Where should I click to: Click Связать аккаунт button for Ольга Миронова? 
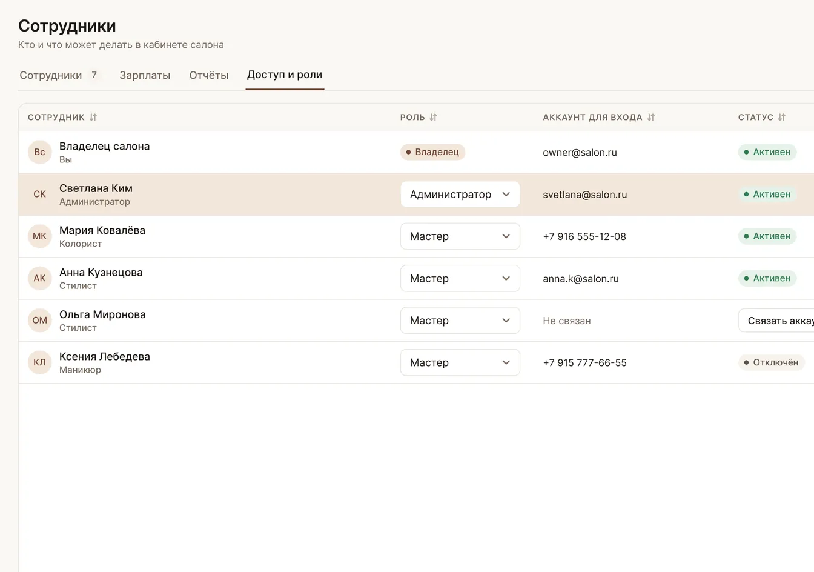(776, 321)
